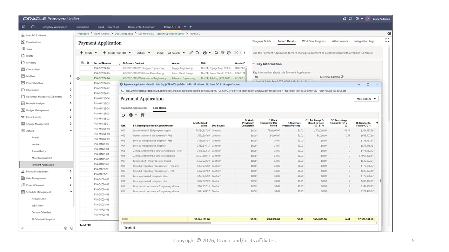Open settings gear at top right of workspace

[x=389, y=34]
